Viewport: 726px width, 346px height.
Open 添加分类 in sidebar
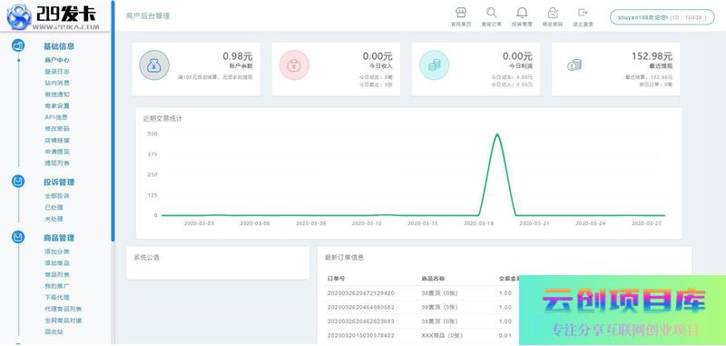click(57, 252)
